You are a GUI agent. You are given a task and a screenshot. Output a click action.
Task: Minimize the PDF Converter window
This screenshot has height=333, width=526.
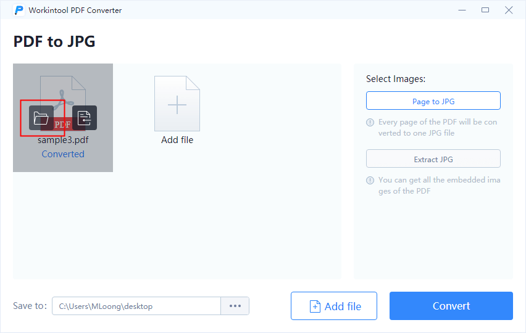click(462, 10)
